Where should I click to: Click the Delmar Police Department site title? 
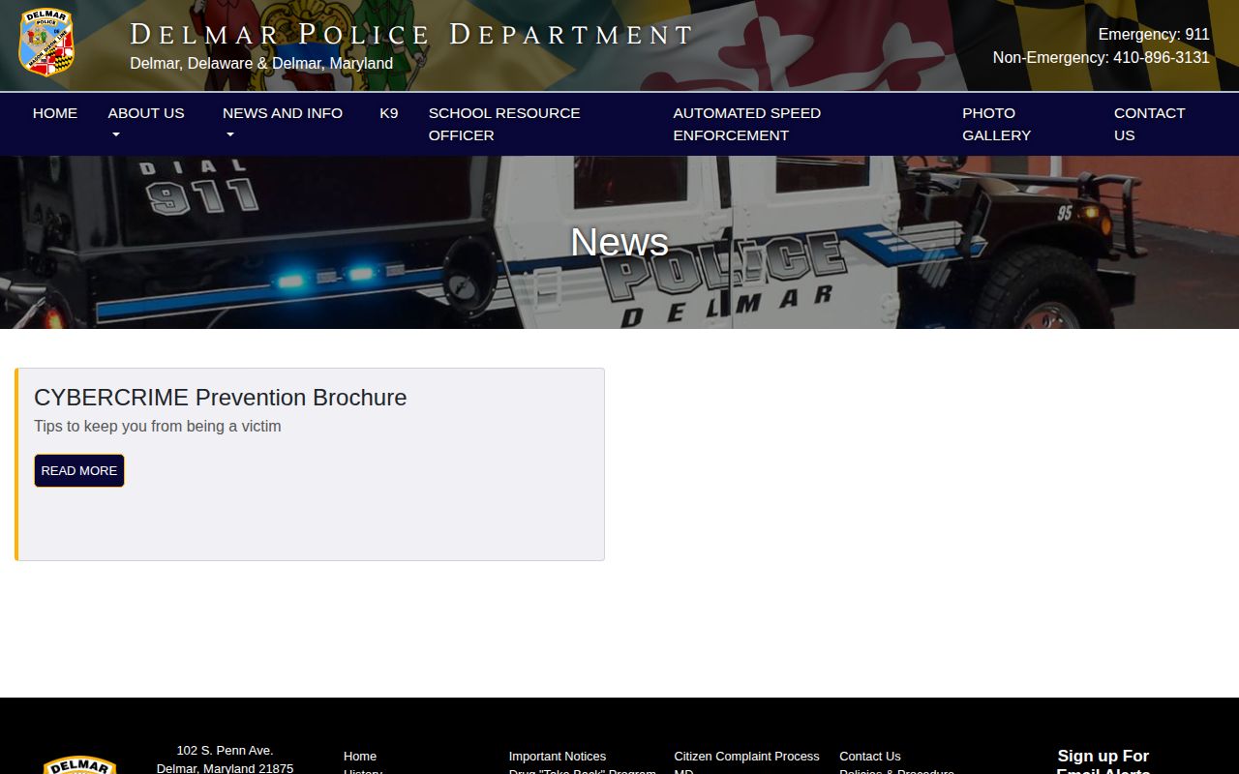411,35
